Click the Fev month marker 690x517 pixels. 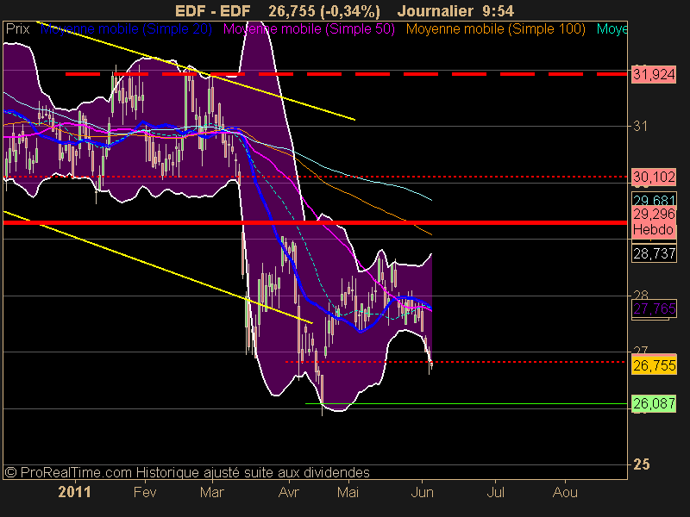[145, 492]
